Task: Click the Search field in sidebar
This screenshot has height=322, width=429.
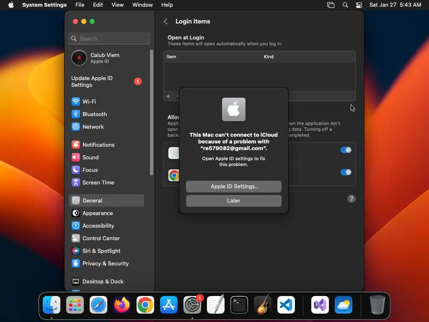Action: pos(109,39)
